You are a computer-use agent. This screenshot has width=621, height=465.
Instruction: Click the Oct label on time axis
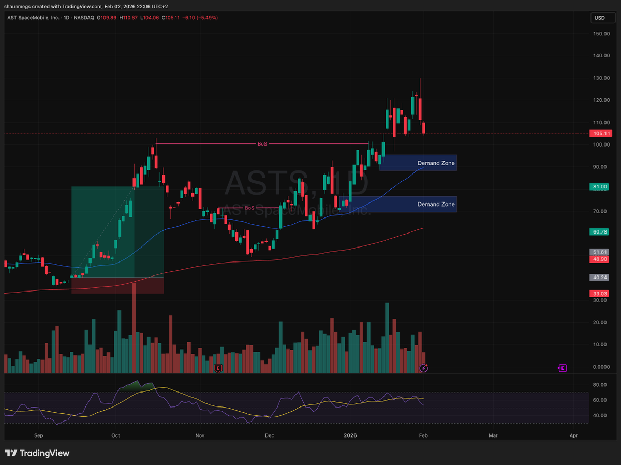[x=115, y=435]
